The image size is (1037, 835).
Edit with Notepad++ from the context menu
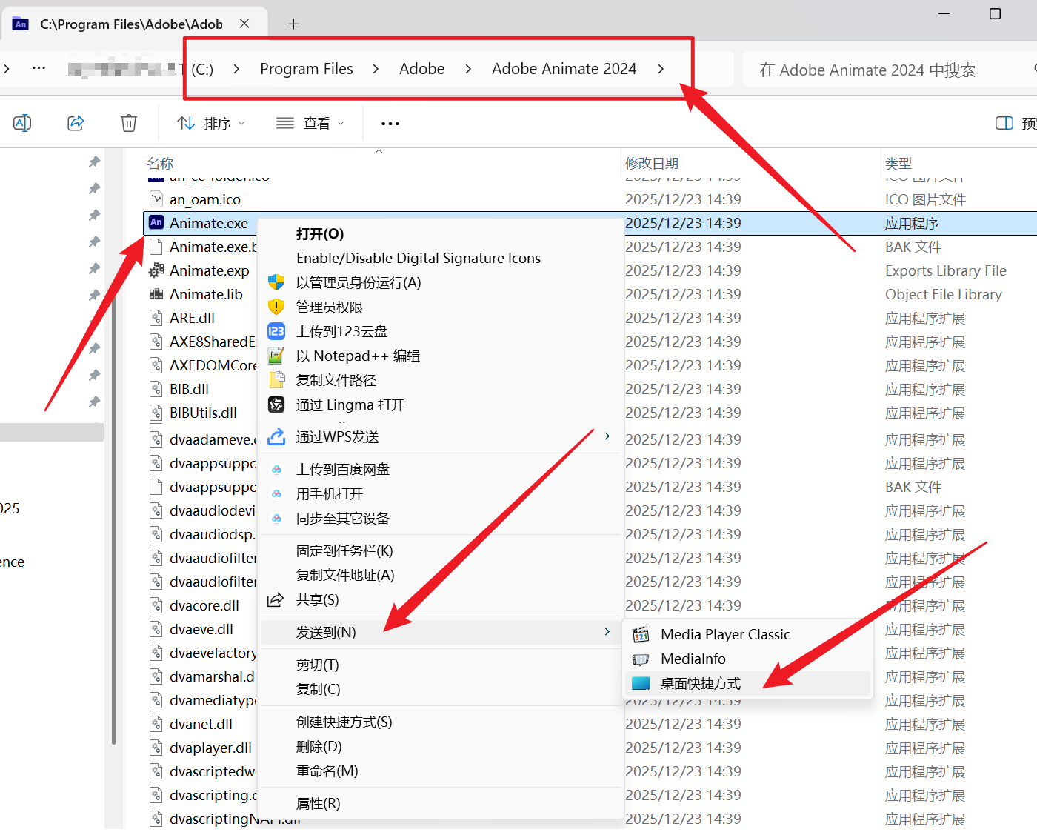[x=358, y=356]
